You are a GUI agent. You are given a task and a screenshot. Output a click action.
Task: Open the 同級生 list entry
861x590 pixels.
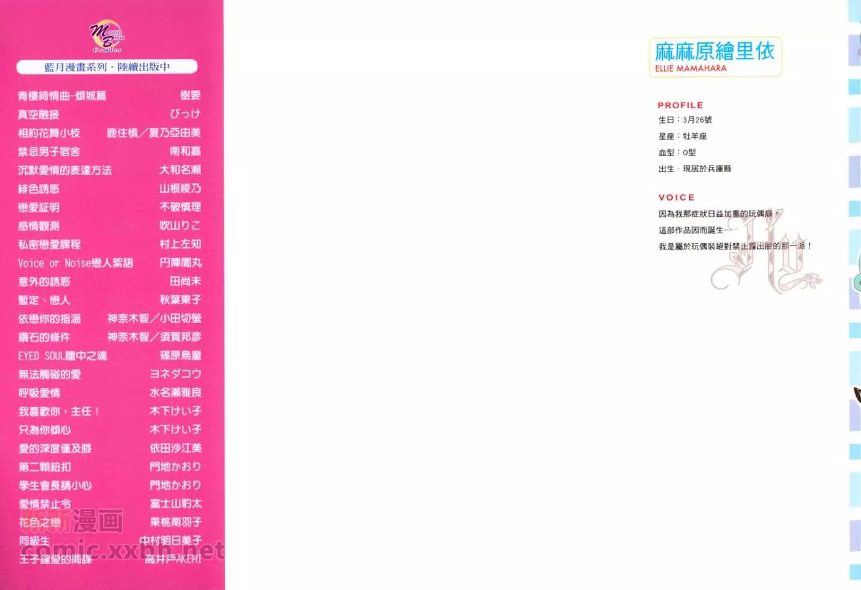pyautogui.click(x=34, y=541)
